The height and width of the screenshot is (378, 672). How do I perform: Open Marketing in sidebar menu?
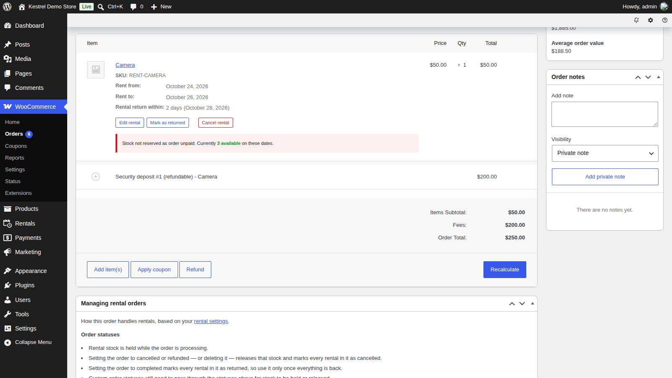click(x=34, y=252)
